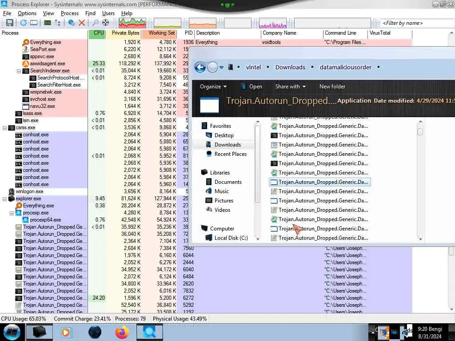
Task: Open Firefox from the taskbar
Action: (122, 332)
